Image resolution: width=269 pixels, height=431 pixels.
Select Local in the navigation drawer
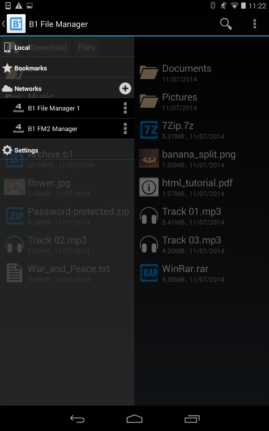tap(67, 47)
